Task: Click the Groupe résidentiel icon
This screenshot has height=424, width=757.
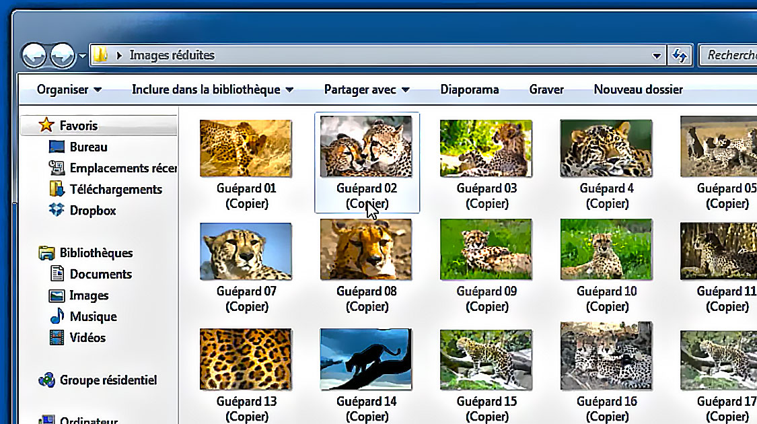Action: tap(46, 380)
